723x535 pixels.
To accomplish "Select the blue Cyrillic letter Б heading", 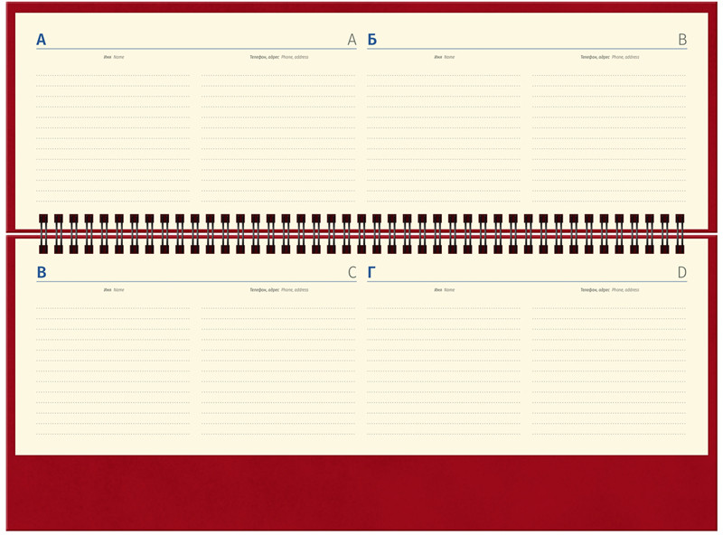I will (x=371, y=40).
